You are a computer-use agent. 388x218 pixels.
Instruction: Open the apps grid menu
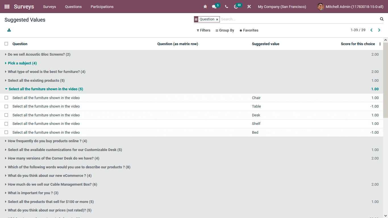[7, 7]
